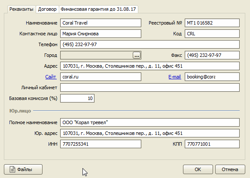Click the E-mail field with booking address
This screenshot has height=178, width=250.
coord(212,77)
